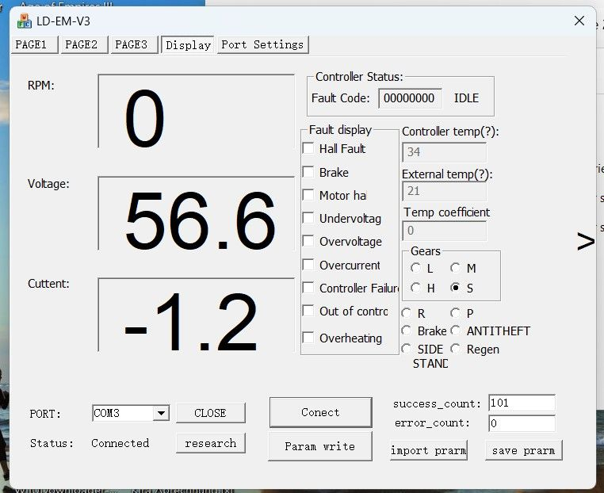The height and width of the screenshot is (493, 604).
Task: Open the PAGE2 tab
Action: [x=81, y=44]
